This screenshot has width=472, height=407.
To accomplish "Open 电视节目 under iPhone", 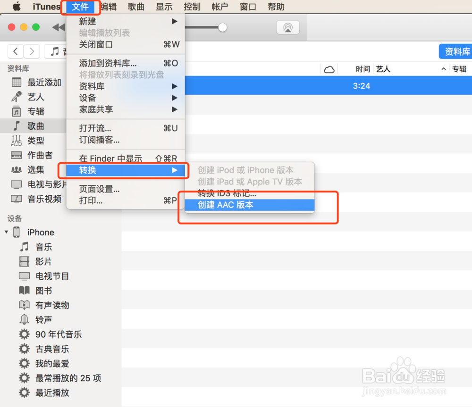I will click(x=44, y=276).
